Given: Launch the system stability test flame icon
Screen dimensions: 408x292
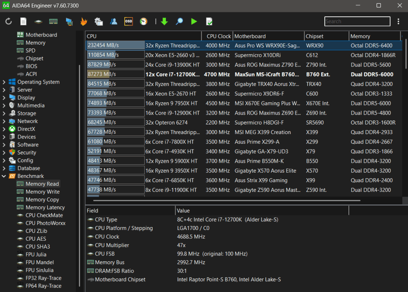Looking at the screenshot, I should 84,21.
